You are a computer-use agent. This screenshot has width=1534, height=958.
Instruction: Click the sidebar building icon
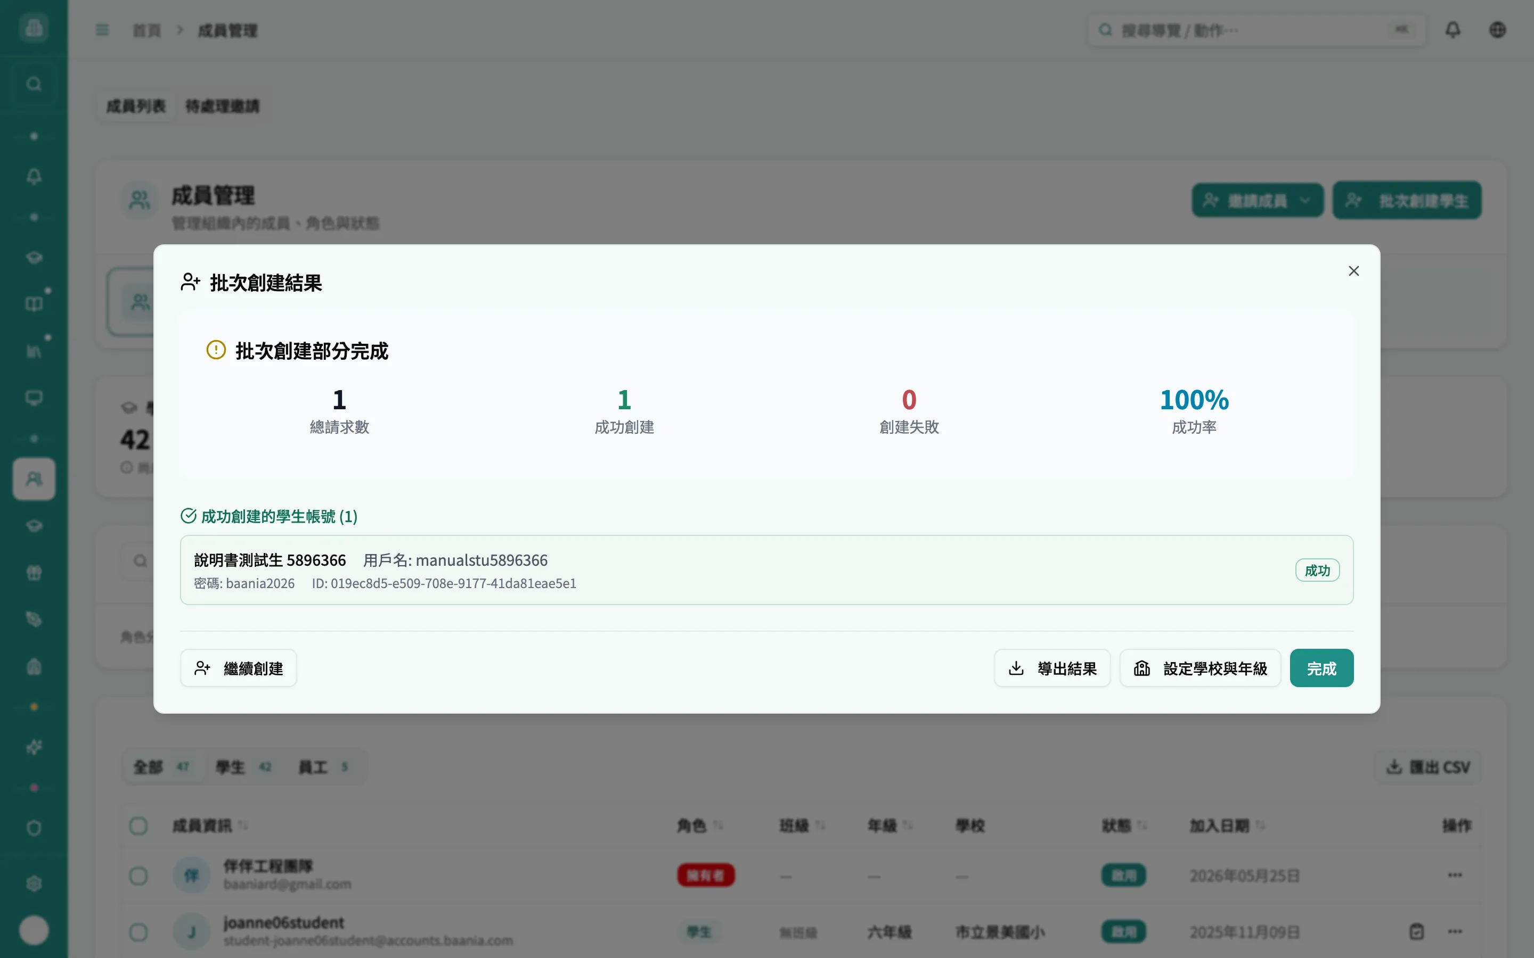tap(34, 666)
